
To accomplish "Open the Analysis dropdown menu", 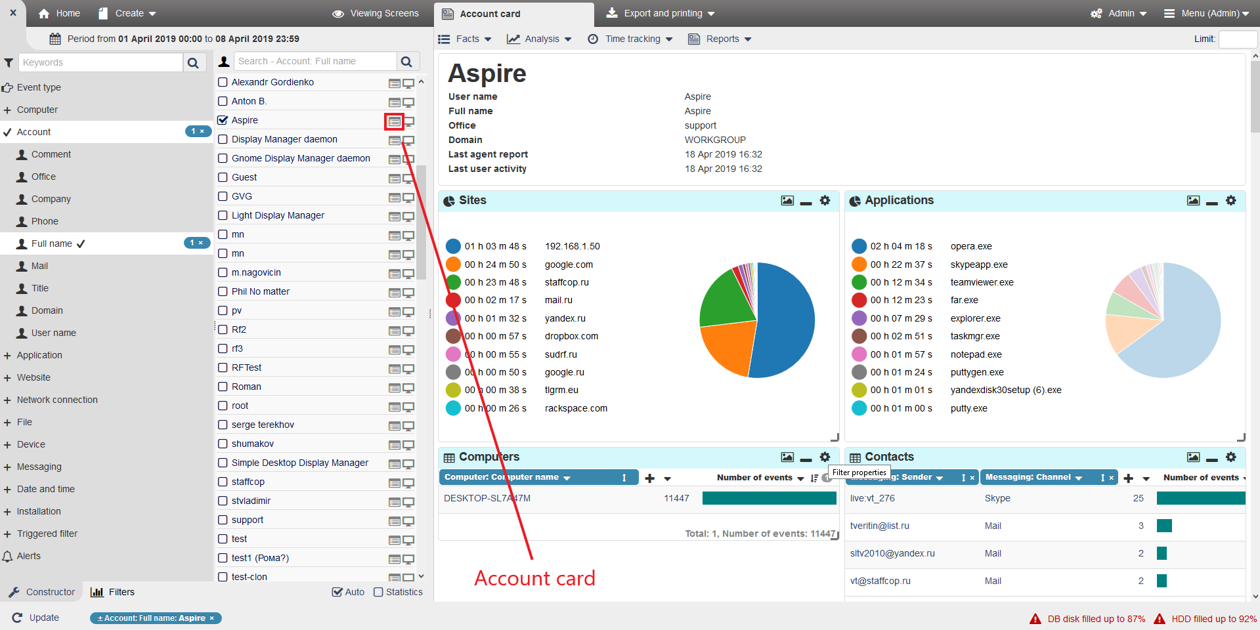I will [540, 39].
